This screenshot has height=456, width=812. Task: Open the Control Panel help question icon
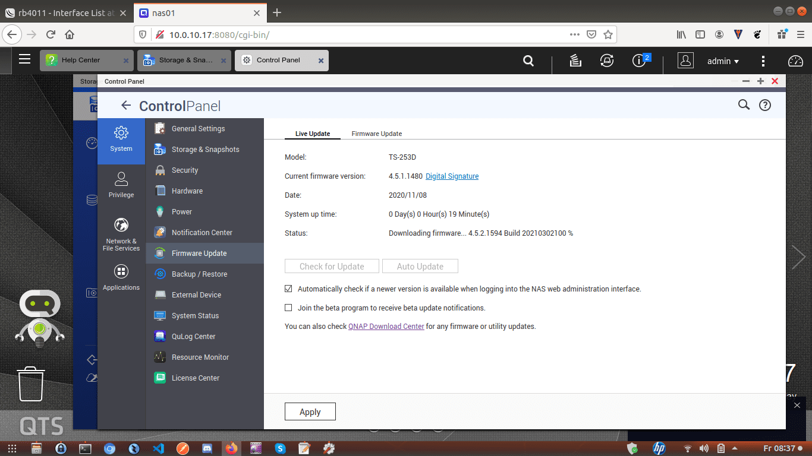765,105
